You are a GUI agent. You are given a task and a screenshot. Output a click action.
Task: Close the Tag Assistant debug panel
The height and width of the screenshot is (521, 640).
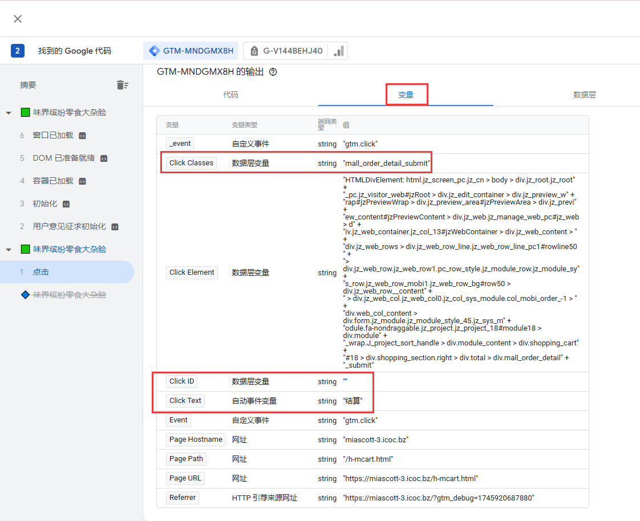click(18, 19)
